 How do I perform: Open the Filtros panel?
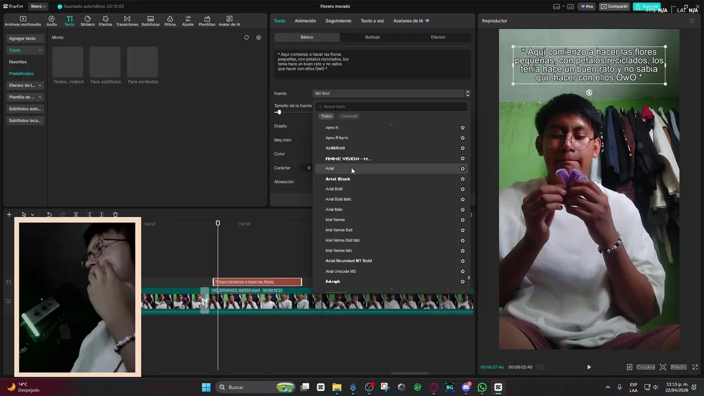(170, 21)
